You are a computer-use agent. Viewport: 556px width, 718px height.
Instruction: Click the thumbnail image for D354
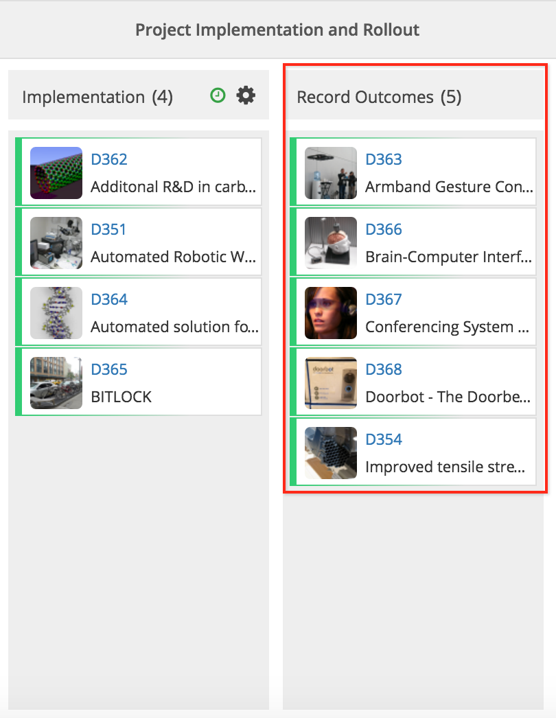point(331,453)
